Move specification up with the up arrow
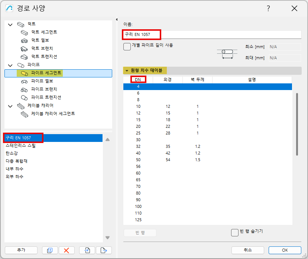Viewport: 308px width, 259px height. click(x=107, y=139)
